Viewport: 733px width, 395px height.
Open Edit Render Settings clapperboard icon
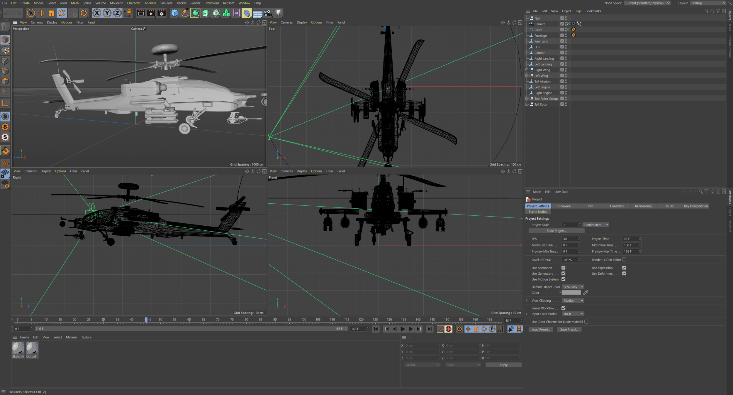pos(162,13)
